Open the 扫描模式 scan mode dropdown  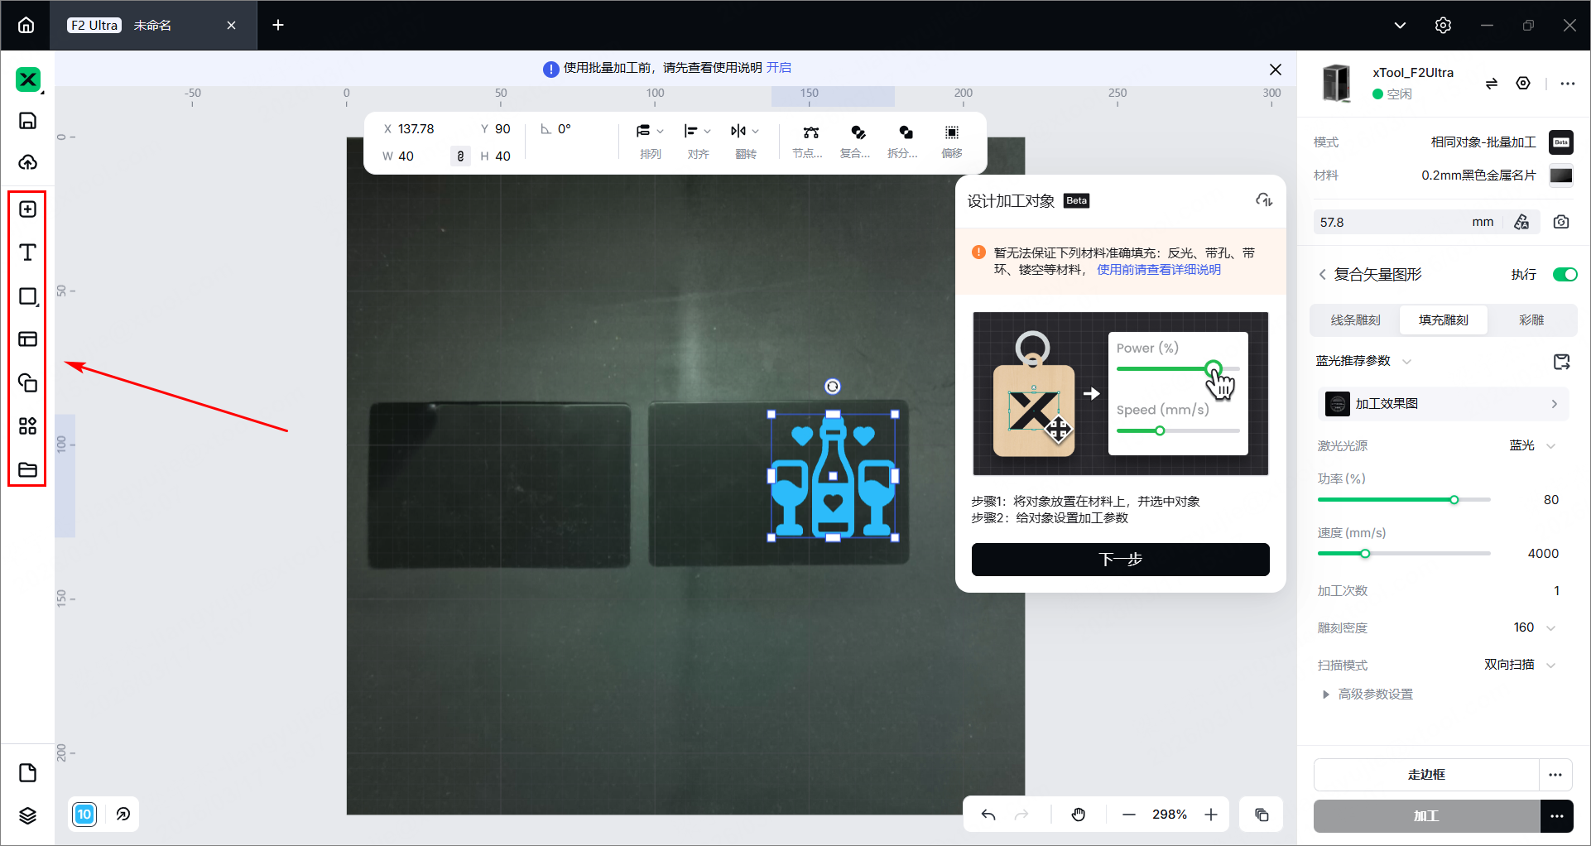point(1550,666)
